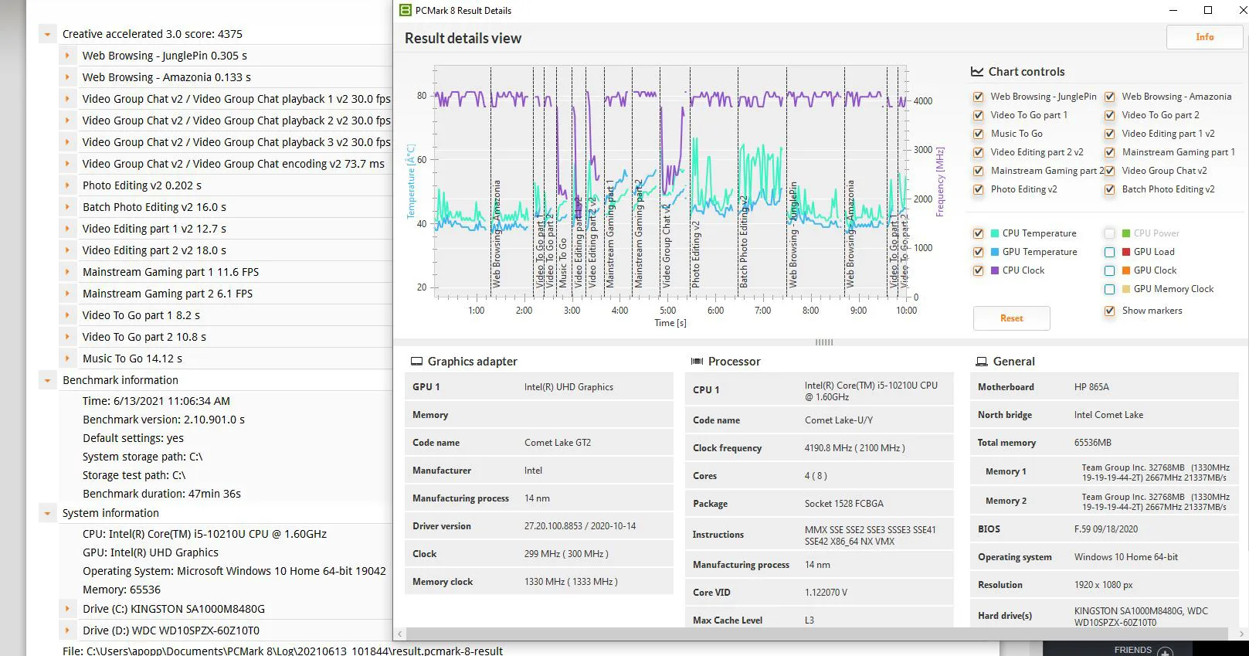1249x656 pixels.
Task: Toggle Video Group Chat v2 checkbox
Action: coord(1109,171)
